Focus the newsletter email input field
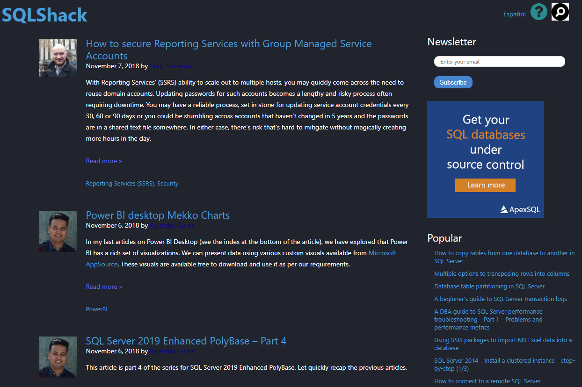 point(500,62)
